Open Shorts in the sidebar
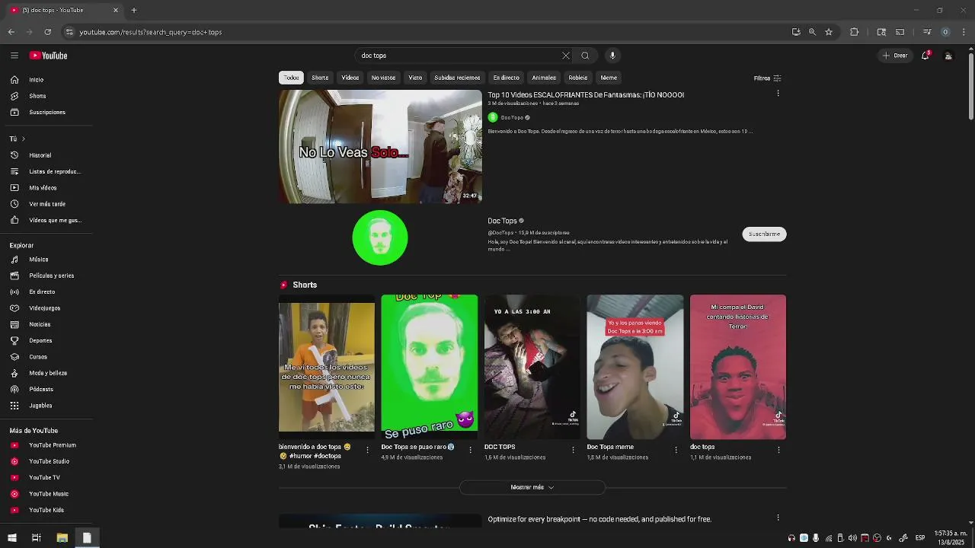975x548 pixels. (x=50, y=96)
